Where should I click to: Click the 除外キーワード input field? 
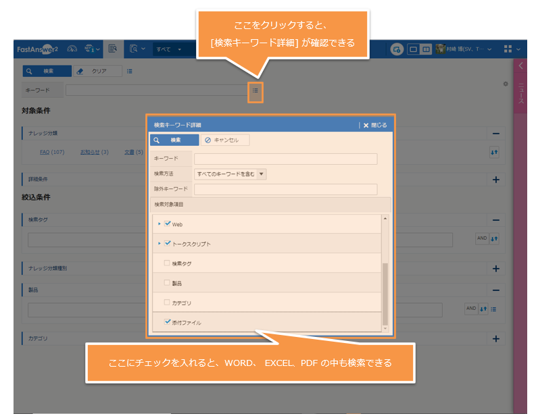285,189
